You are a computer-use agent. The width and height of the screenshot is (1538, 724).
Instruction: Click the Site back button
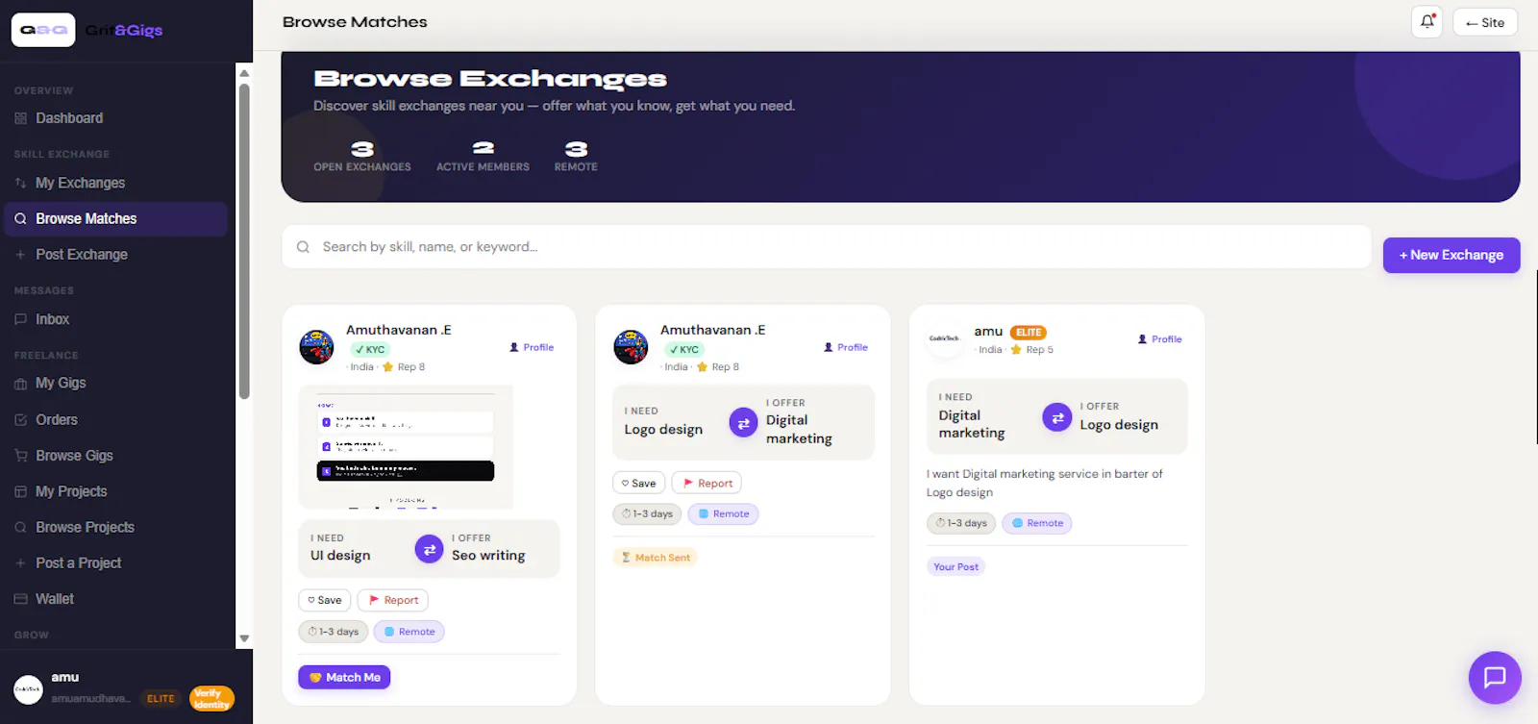pyautogui.click(x=1485, y=22)
